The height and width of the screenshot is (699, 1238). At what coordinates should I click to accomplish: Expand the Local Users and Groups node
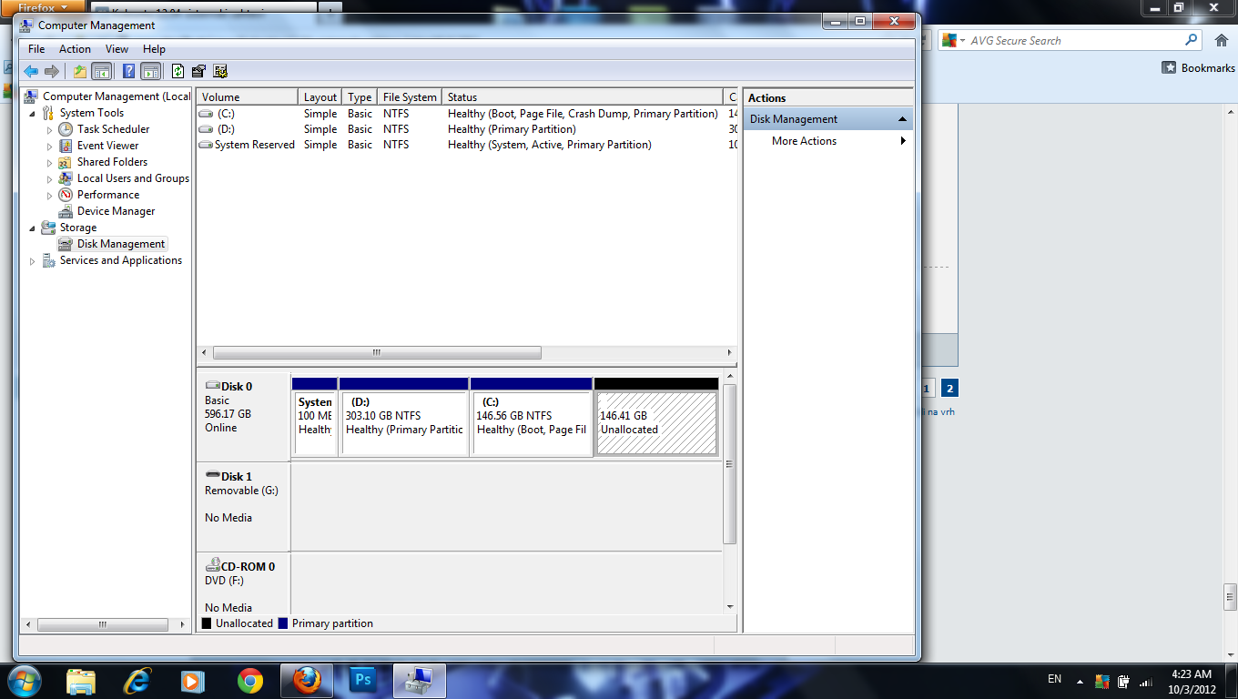50,179
